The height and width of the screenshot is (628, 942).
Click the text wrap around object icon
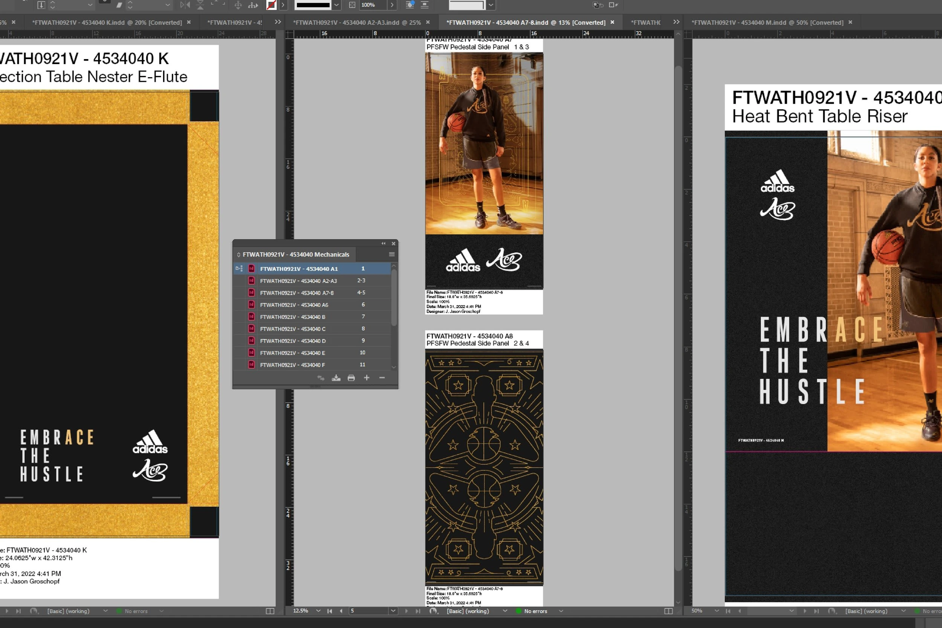tap(410, 5)
